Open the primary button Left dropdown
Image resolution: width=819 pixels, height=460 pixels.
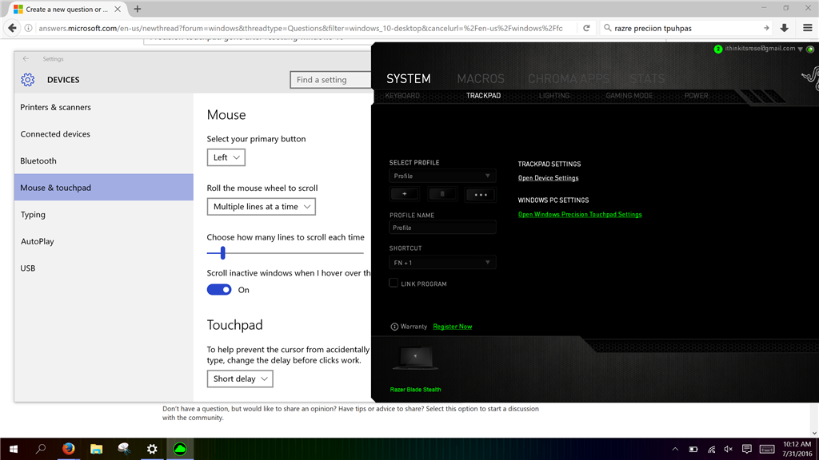tap(226, 157)
